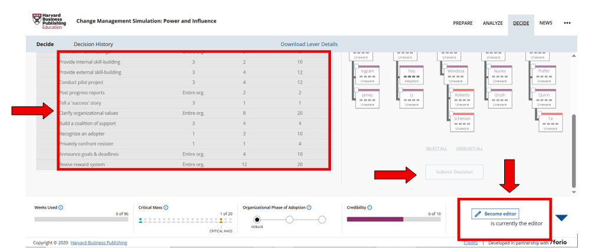Collapse status panel with blue down arrow
The image size is (589, 248).
pos(561,218)
